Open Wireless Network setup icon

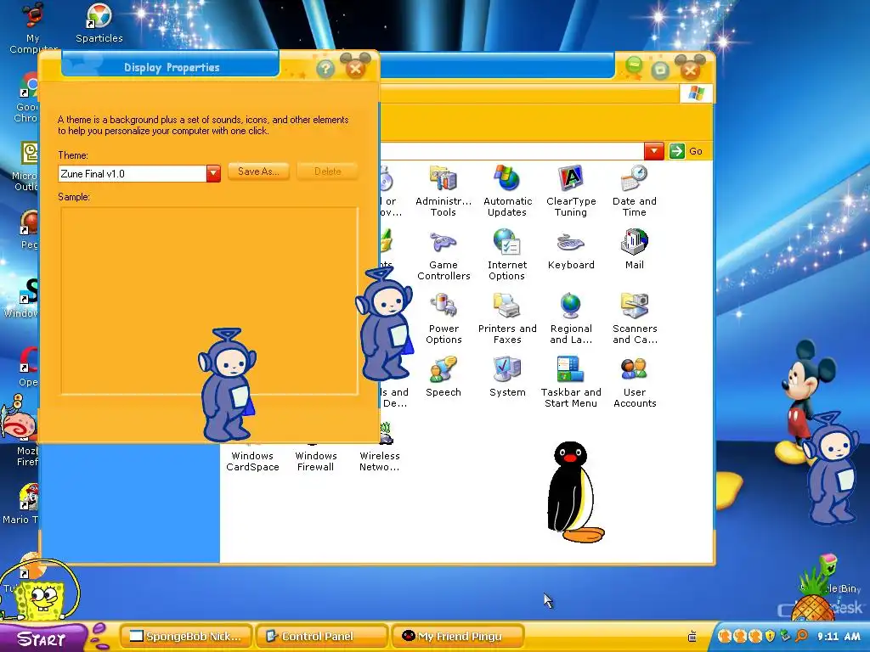380,450
